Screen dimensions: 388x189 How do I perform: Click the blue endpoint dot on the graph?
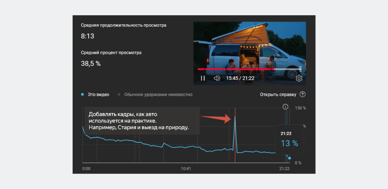[290, 158]
